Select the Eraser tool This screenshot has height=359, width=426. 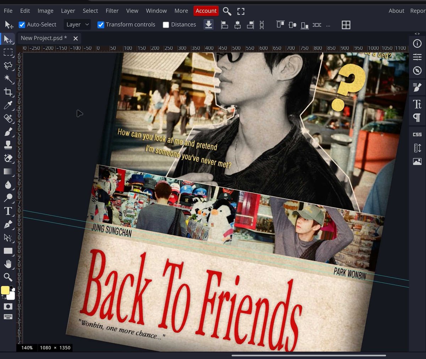pos(8,158)
